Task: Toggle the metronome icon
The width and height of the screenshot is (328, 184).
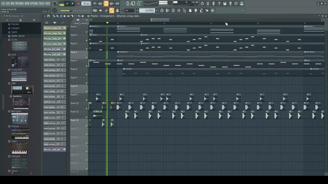Action: click(95, 4)
